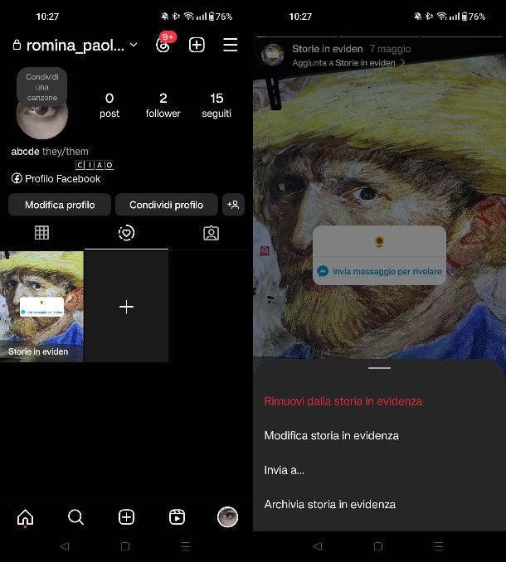Image resolution: width=506 pixels, height=562 pixels.
Task: Tap Android recents button on left screen
Action: point(186,546)
